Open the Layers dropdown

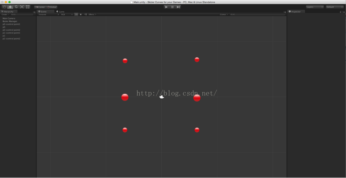(x=315, y=7)
